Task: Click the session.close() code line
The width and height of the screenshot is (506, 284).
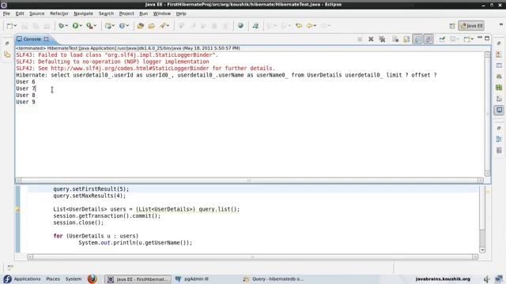Action: tap(78, 222)
